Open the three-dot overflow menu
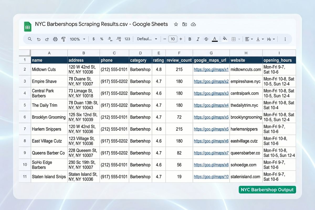This screenshot has width=315, height=210. pyautogui.click(x=285, y=39)
